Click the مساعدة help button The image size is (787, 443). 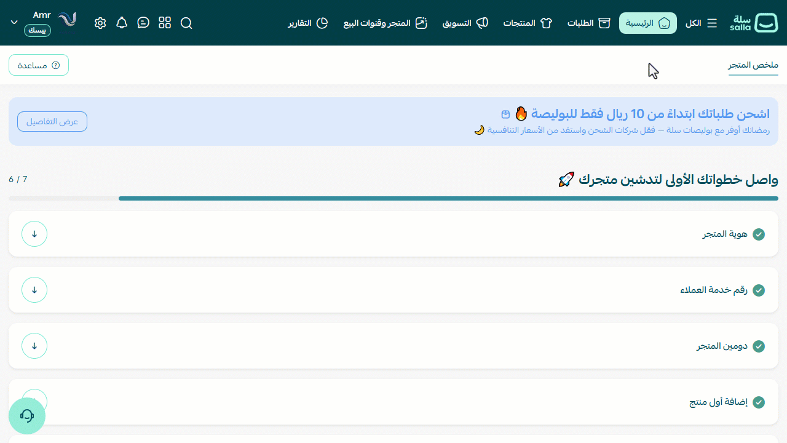[x=39, y=65]
